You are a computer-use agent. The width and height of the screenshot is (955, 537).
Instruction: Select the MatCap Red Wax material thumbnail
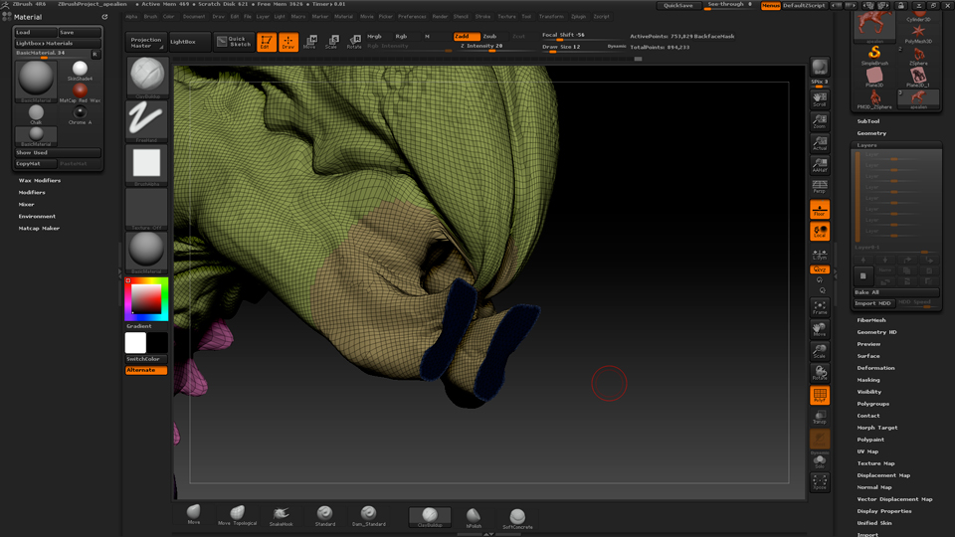coord(81,90)
